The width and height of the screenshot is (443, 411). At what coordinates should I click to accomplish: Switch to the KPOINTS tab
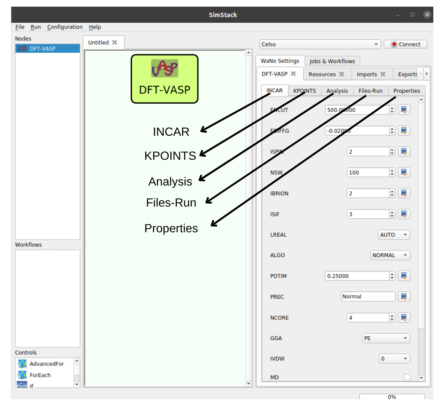coord(305,91)
